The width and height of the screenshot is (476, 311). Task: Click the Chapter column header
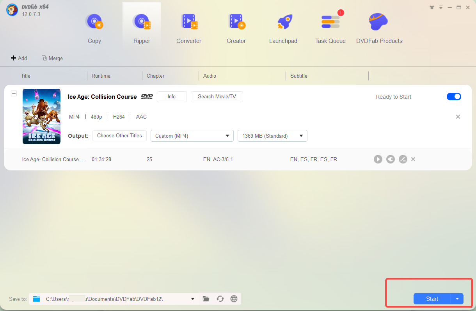click(155, 76)
